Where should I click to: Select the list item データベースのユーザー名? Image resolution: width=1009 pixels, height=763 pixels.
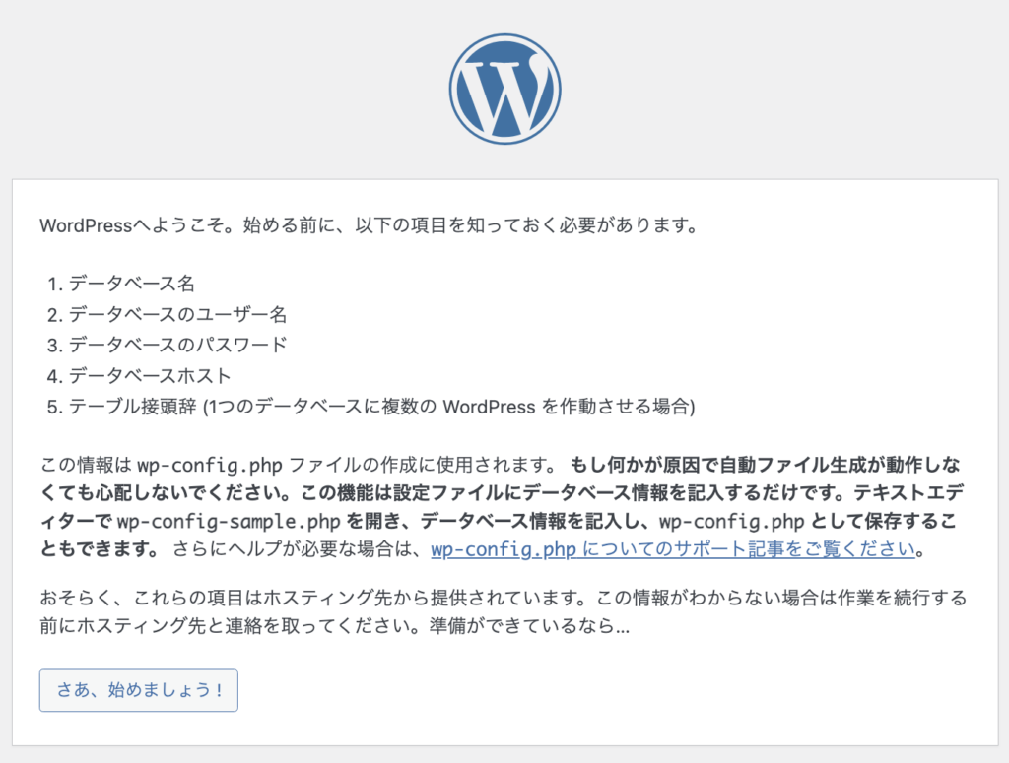pyautogui.click(x=177, y=314)
